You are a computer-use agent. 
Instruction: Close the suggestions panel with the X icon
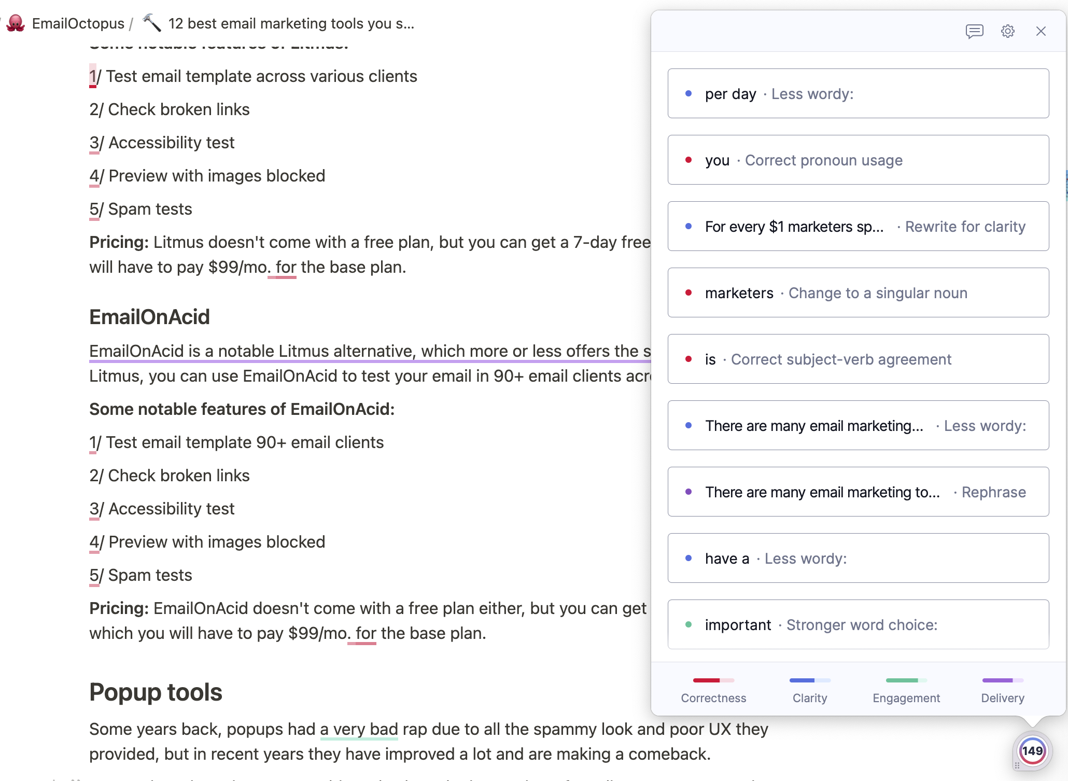coord(1041,31)
